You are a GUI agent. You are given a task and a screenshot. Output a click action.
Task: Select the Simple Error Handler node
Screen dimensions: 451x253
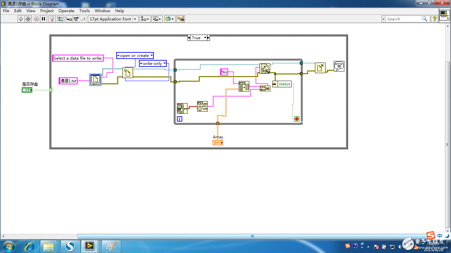[x=339, y=66]
